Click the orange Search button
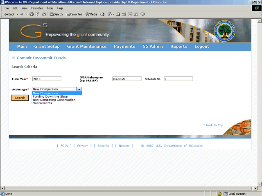Image resolution: width=262 pixels, height=196 pixels. (20, 98)
